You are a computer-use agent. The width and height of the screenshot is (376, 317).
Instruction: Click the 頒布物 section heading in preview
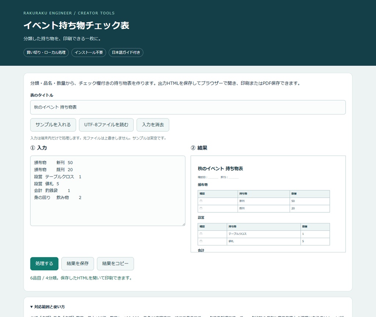pos(203,185)
